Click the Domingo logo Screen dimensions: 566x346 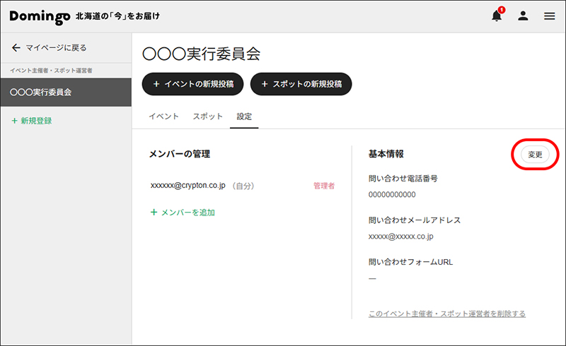click(40, 16)
